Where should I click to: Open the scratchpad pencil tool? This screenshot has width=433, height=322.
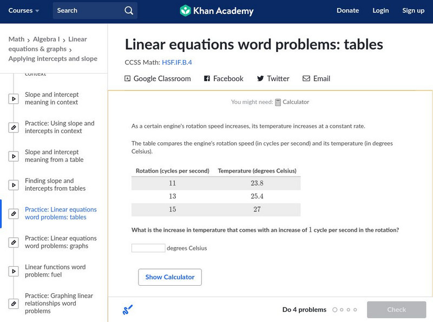127,310
